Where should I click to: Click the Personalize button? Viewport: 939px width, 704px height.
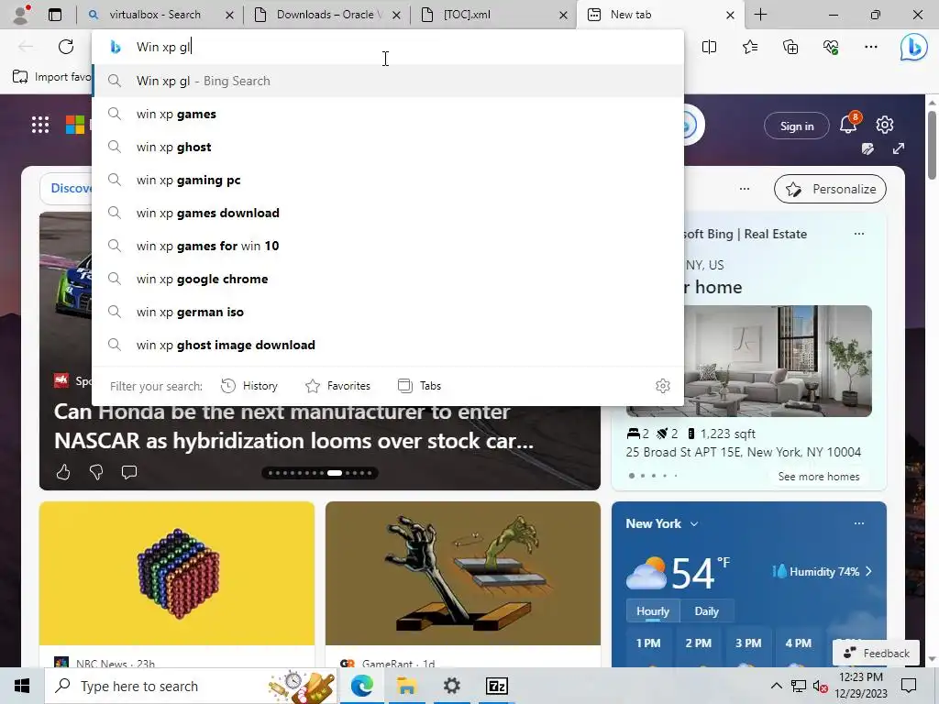(830, 189)
